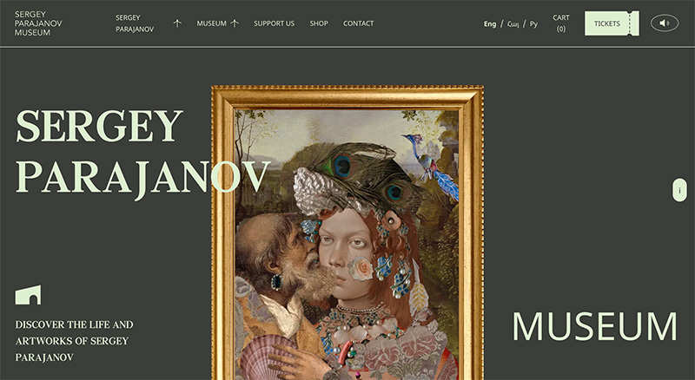
Task: Mute the site sound with speaker icon
Action: point(665,23)
